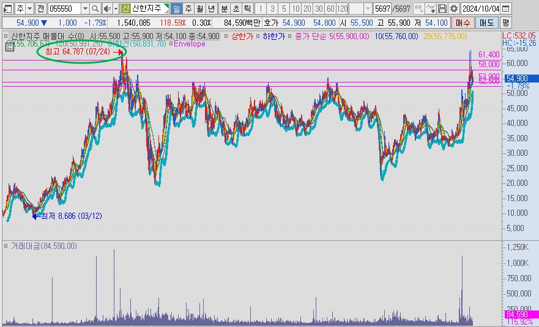Viewport: 539px width, 327px height.
Task: Click the 상한가 legend label
Action: click(x=242, y=36)
